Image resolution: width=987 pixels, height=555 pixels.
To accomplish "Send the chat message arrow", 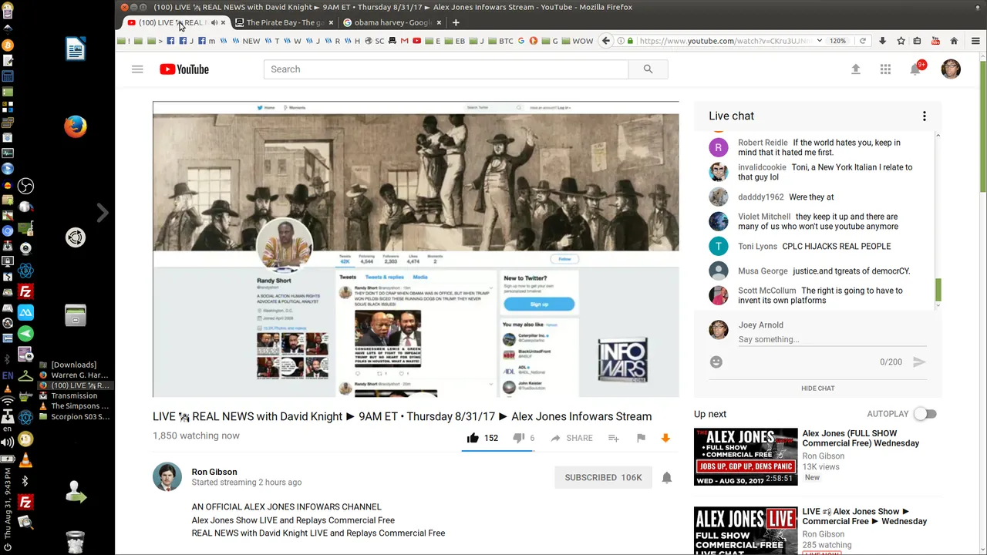I will point(919,362).
